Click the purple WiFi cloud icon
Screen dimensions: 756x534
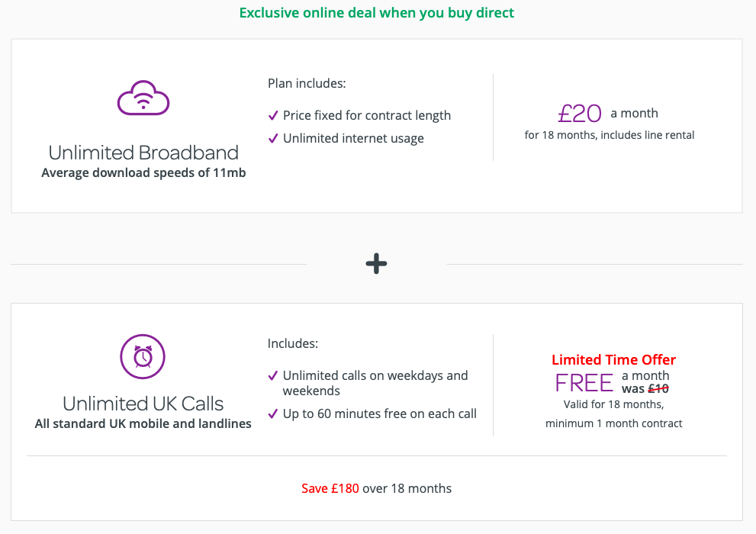point(143,98)
